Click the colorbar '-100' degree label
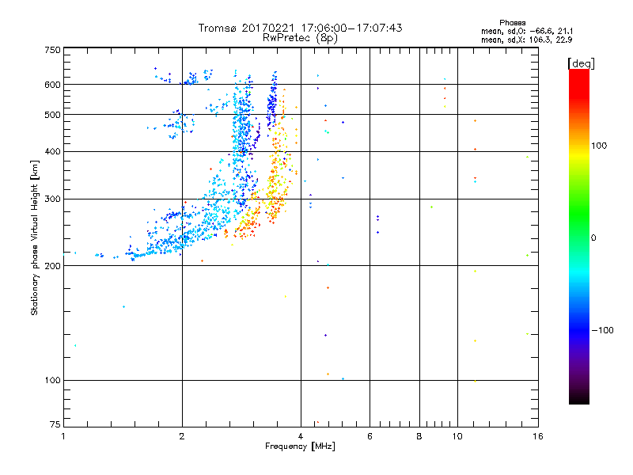633x475 pixels. [x=603, y=330]
